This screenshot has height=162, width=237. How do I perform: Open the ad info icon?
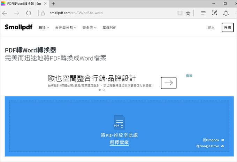point(188,76)
